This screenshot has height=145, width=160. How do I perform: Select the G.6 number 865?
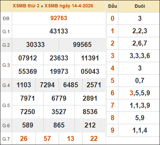click(59, 125)
